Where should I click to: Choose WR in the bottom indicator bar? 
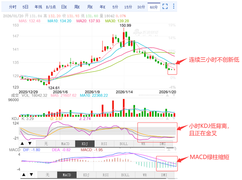pyautogui.click(x=145, y=175)
